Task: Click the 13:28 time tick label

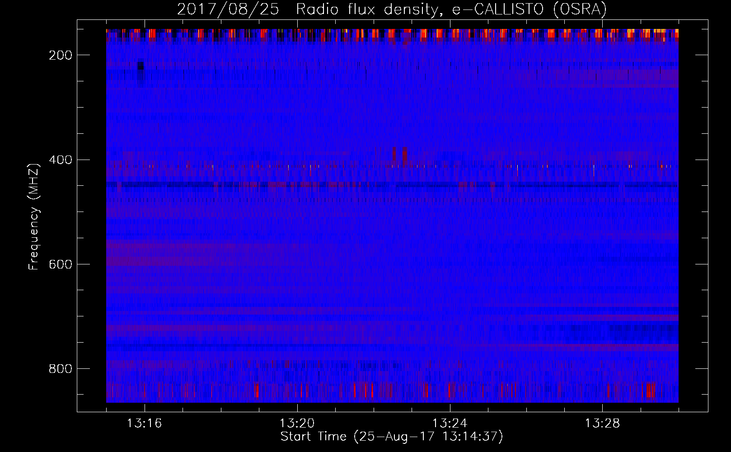Action: coord(602,423)
